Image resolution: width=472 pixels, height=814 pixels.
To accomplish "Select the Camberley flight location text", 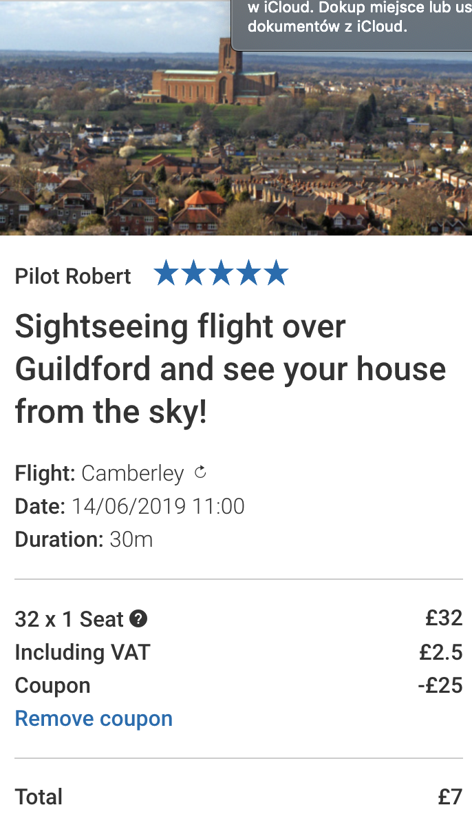I will [x=133, y=473].
